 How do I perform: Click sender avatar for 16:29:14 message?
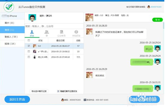(x=157, y=48)
